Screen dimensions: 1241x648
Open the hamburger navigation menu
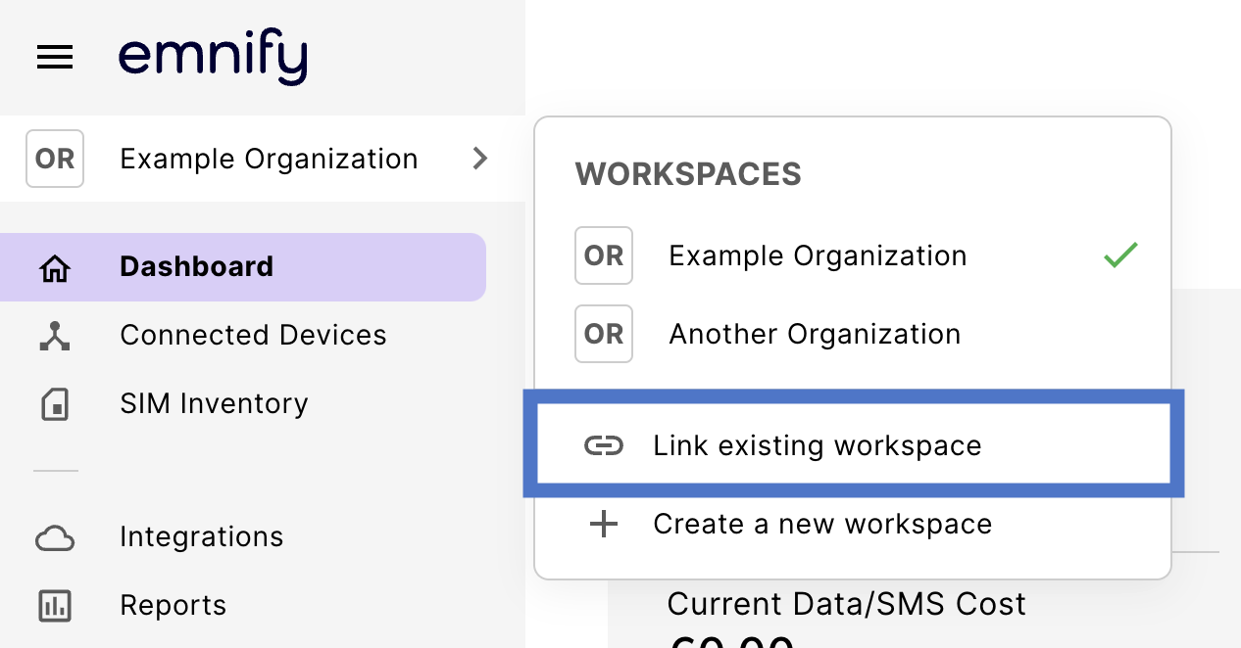coord(55,59)
